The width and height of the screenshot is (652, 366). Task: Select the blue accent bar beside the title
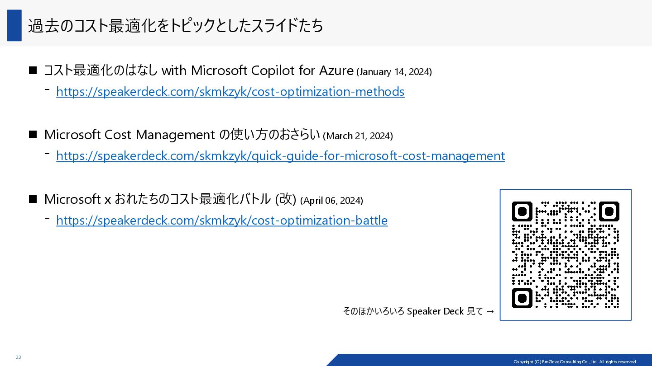[x=14, y=25]
